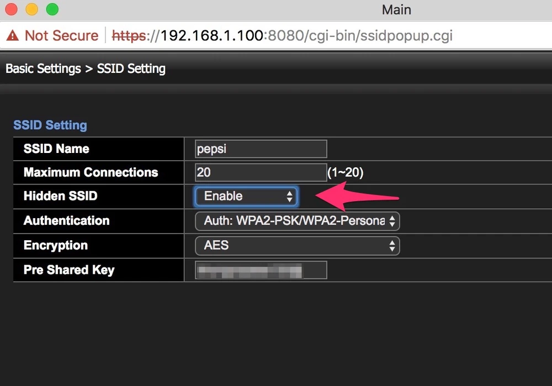Screen dimensions: 552x386
Task: Click the Pre Shared Key row label
Action: click(69, 270)
